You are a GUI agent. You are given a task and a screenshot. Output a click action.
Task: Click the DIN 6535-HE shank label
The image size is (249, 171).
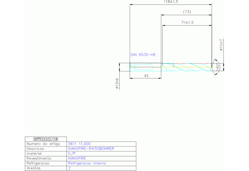tap(143, 55)
